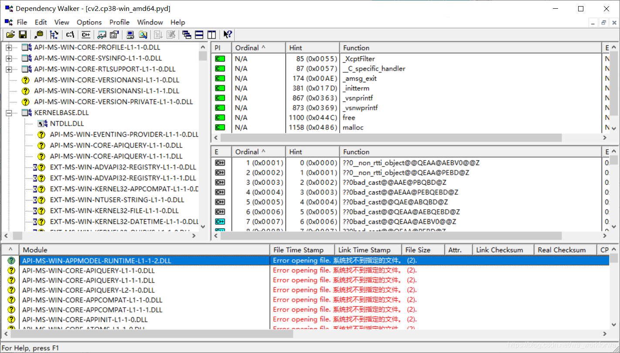Click the C++ icon beside ordinal 1 (0x0001)
620x353 pixels.
220,163
